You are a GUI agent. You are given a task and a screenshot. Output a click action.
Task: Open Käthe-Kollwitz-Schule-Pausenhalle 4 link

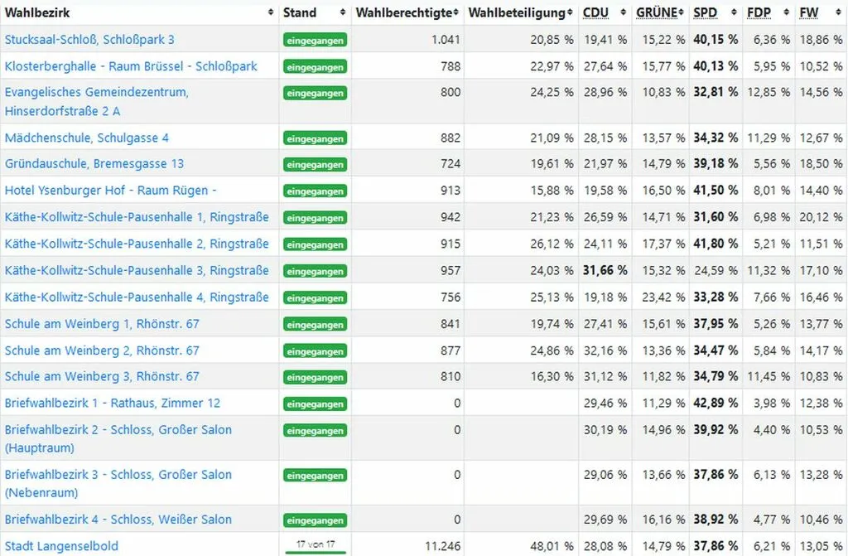[137, 297]
